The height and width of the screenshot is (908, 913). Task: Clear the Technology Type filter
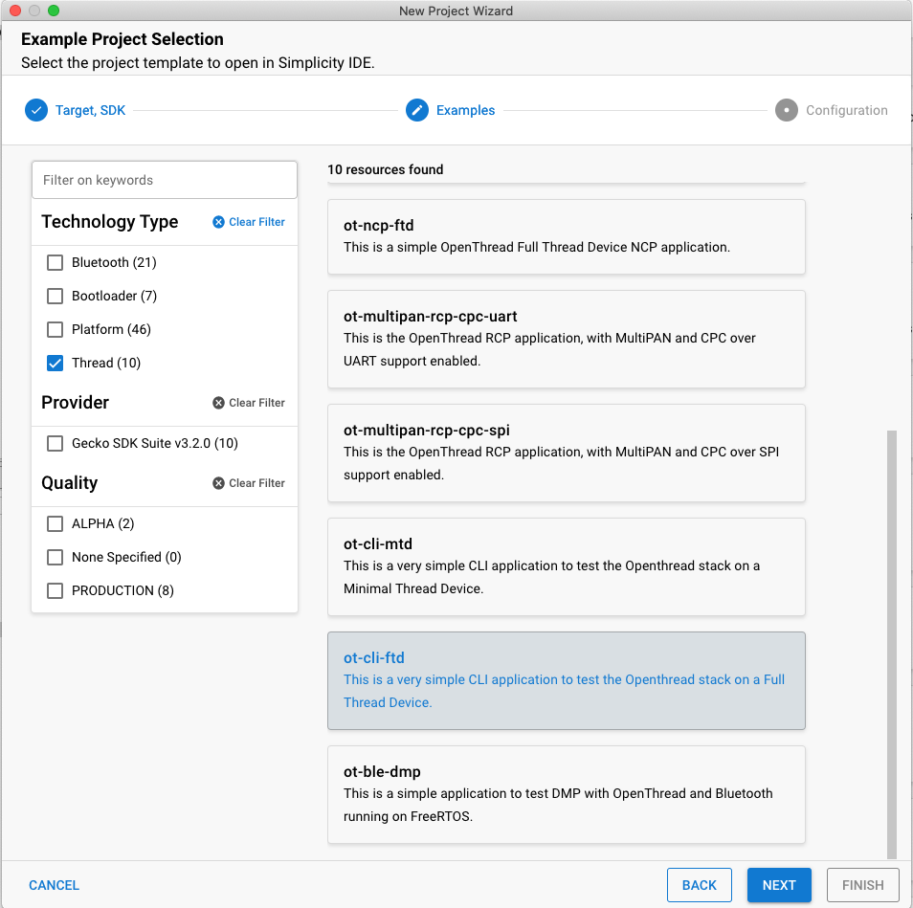click(248, 222)
